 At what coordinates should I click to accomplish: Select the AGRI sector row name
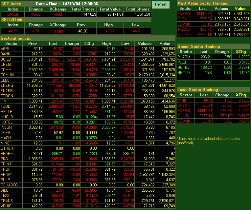(5, 49)
